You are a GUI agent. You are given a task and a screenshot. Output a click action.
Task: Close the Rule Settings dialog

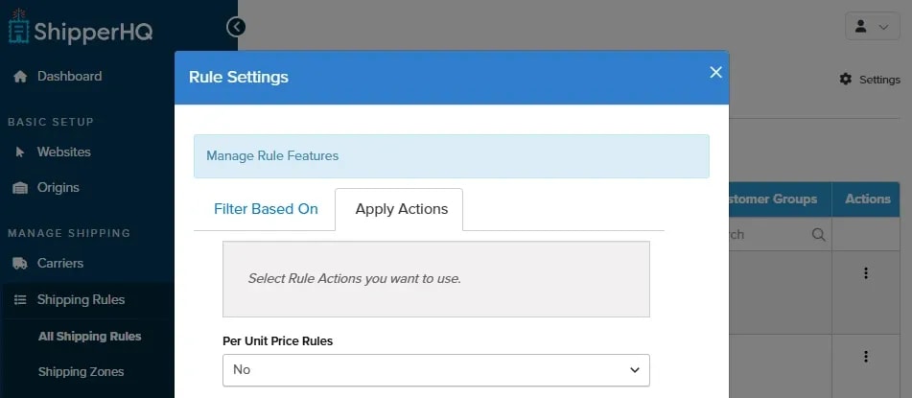(716, 72)
